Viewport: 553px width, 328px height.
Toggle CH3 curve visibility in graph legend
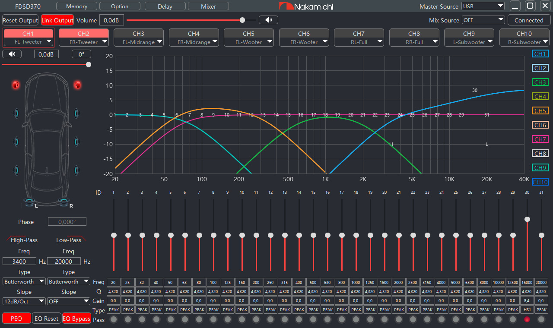pos(540,82)
